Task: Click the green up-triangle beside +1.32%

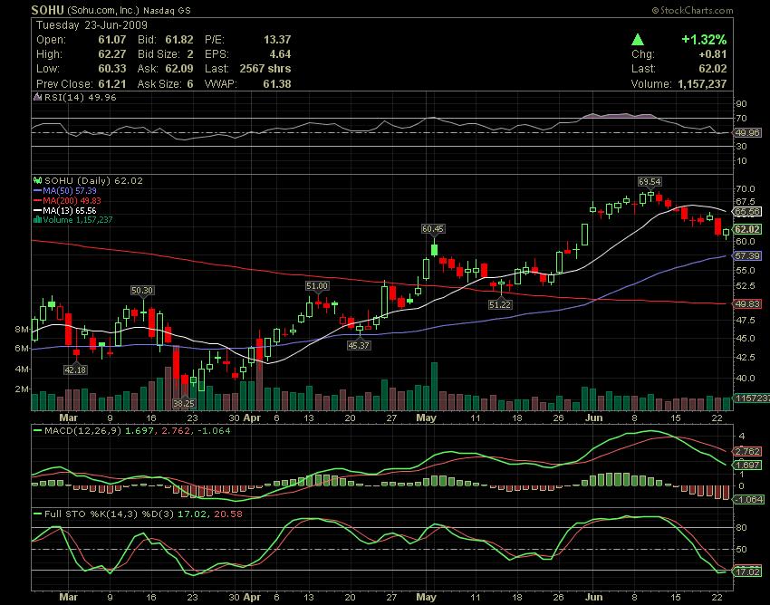Action: point(638,39)
